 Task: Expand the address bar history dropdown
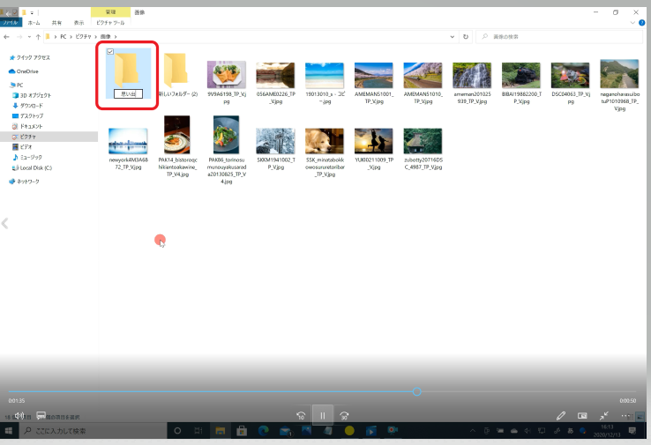click(453, 37)
